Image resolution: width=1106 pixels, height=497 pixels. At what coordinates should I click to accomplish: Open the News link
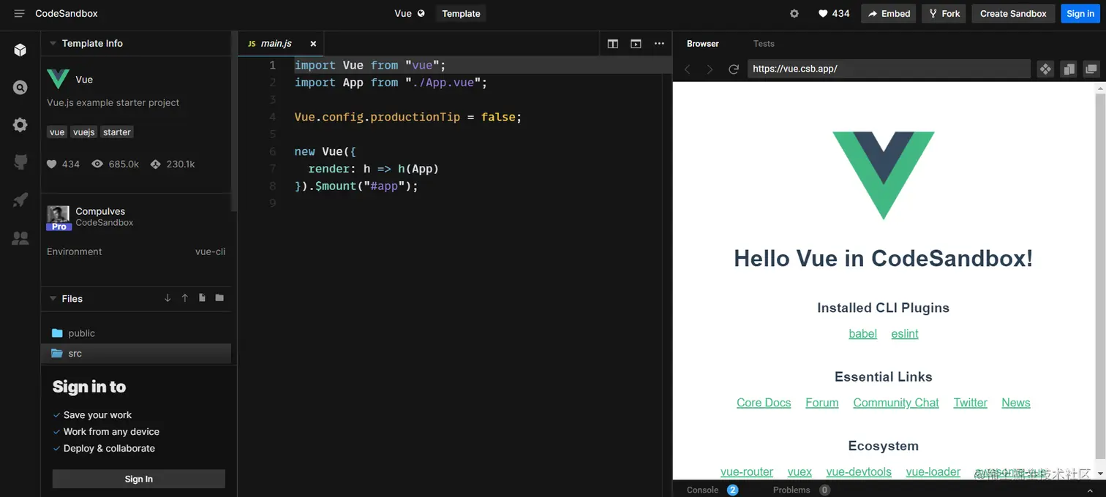pyautogui.click(x=1016, y=403)
